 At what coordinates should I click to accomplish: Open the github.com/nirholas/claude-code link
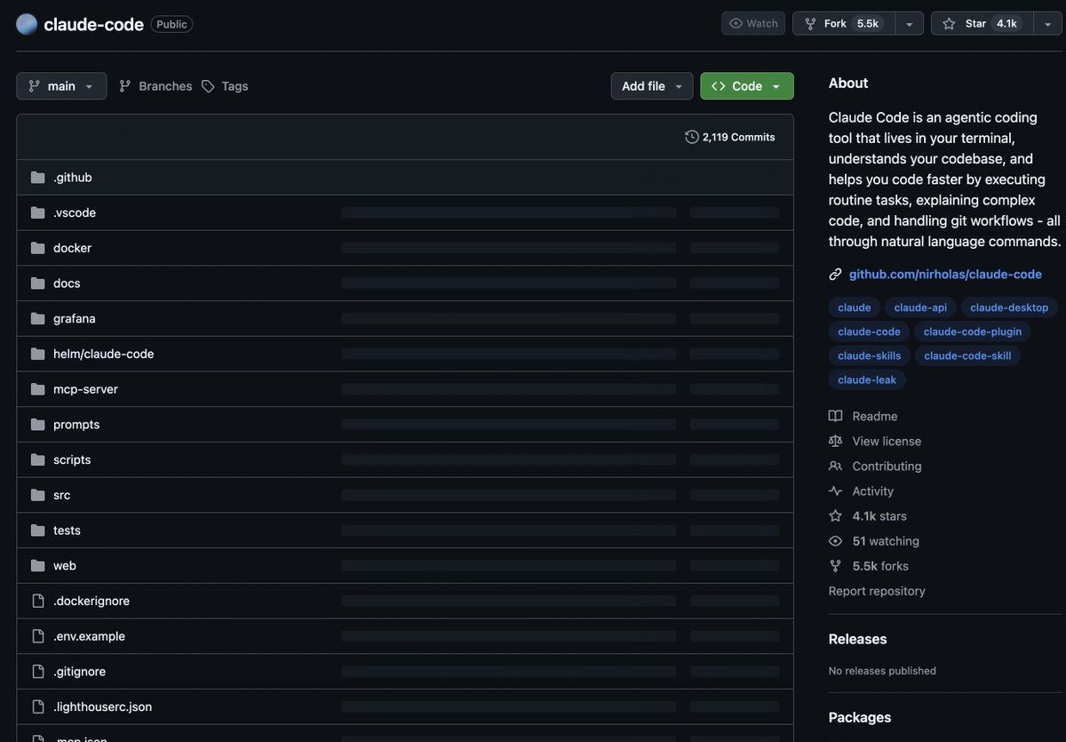pyautogui.click(x=945, y=275)
